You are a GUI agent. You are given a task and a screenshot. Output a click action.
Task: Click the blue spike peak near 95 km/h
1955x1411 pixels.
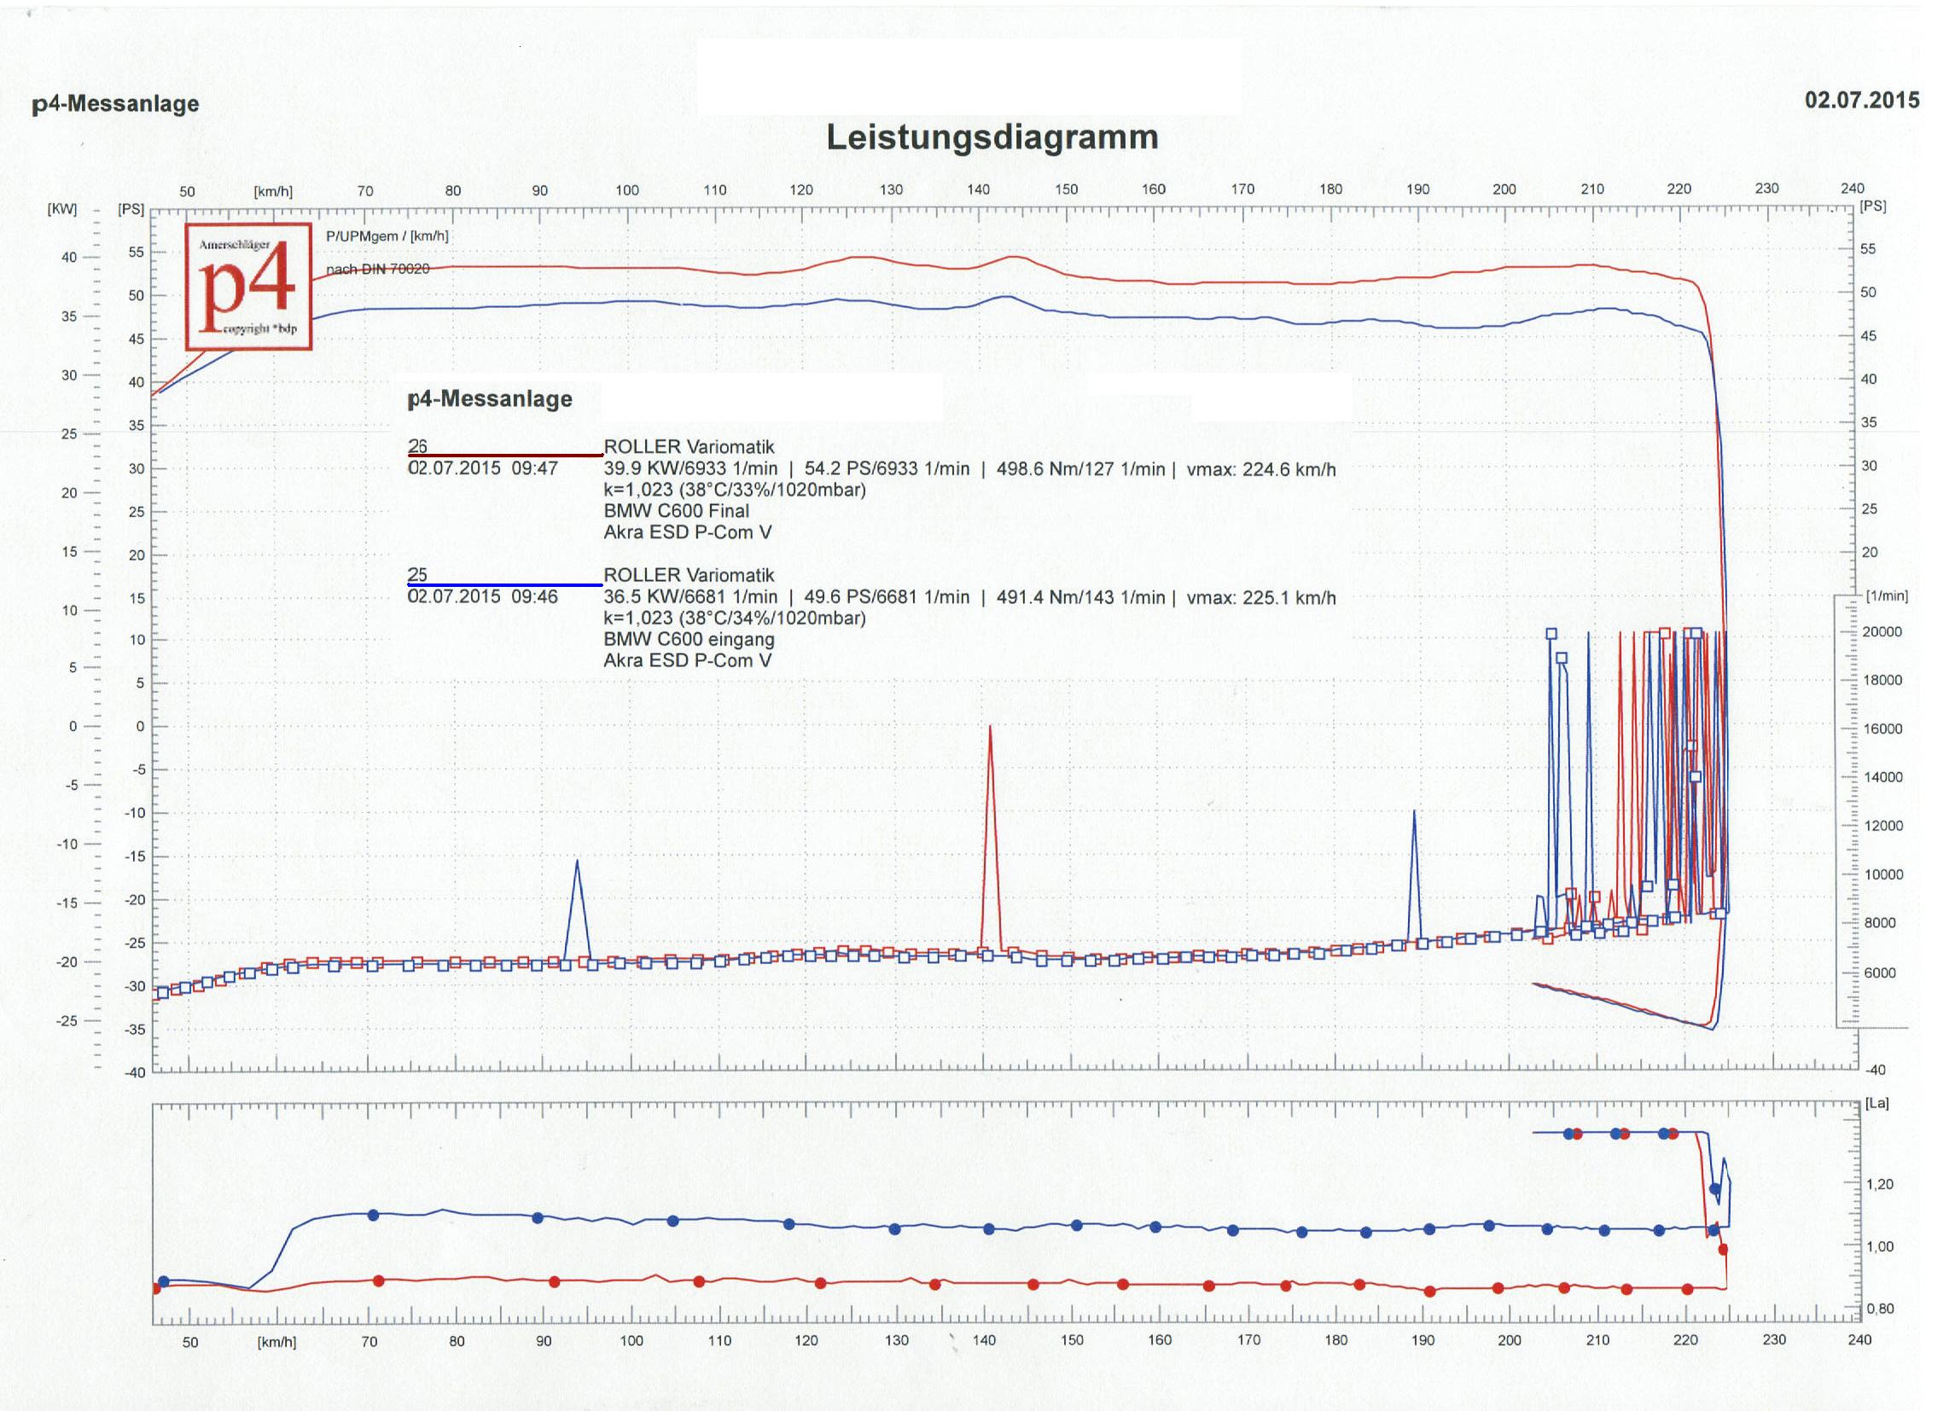click(577, 862)
